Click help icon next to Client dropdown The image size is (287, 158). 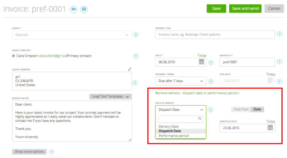click(136, 35)
